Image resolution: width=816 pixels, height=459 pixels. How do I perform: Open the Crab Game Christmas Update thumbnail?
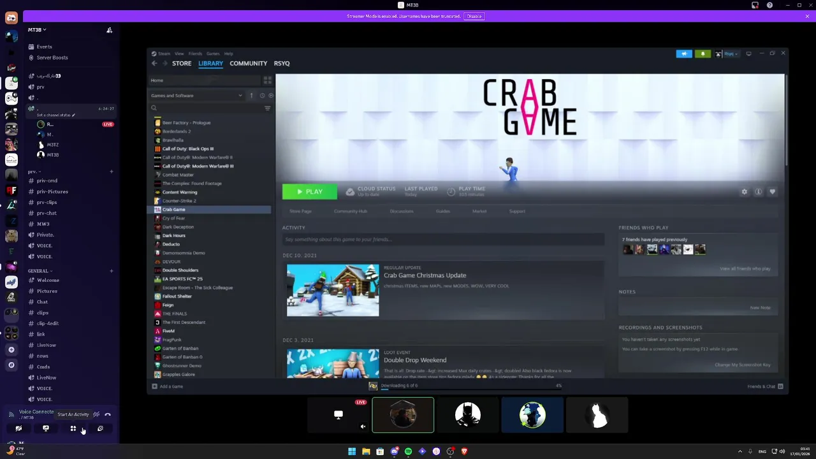[x=333, y=290]
